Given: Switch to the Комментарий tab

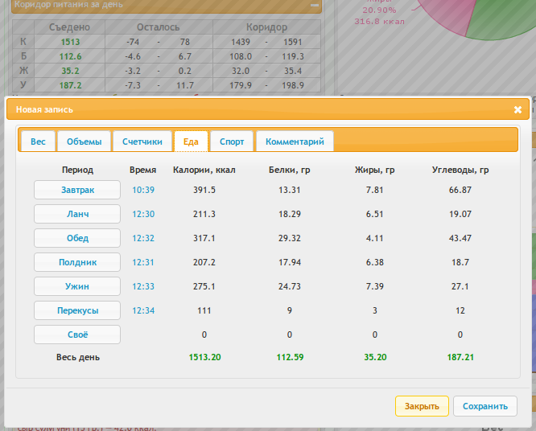Looking at the screenshot, I should [295, 142].
